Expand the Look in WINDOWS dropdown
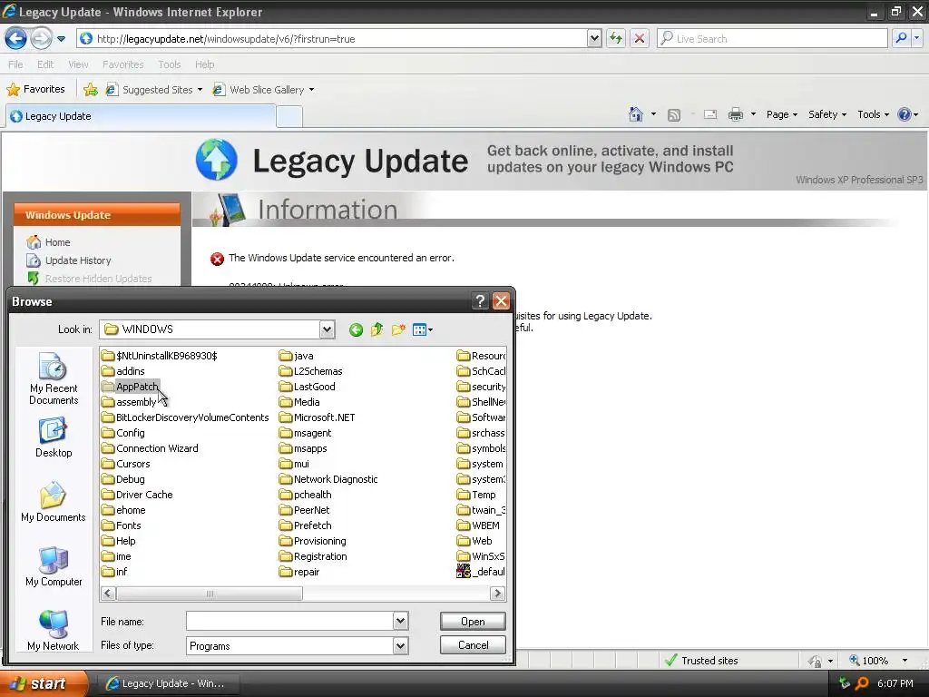The image size is (929, 697). pos(327,329)
